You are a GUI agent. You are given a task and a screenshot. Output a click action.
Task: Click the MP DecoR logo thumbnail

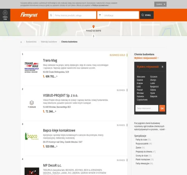pos(32,171)
